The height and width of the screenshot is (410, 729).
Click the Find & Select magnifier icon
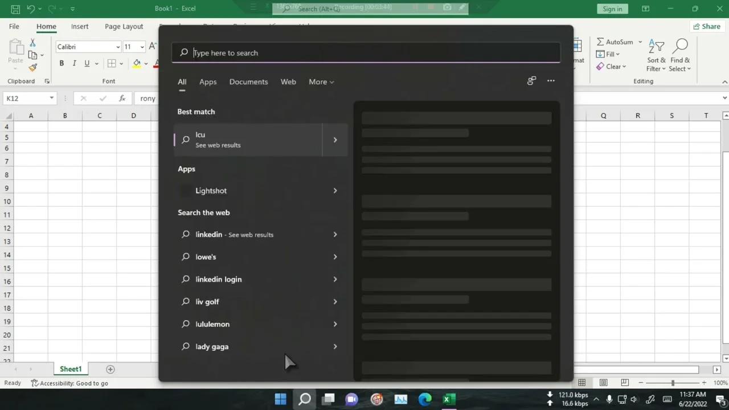coord(680,45)
